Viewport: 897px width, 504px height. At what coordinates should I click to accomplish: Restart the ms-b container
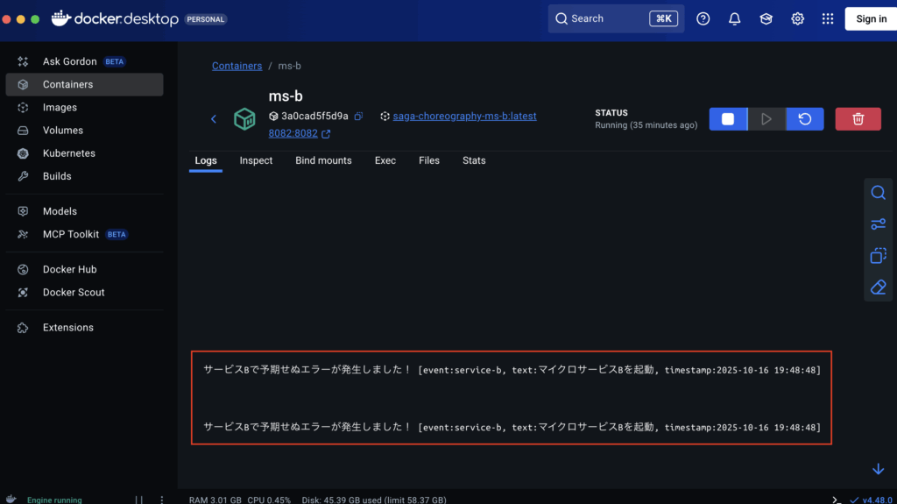click(x=804, y=119)
